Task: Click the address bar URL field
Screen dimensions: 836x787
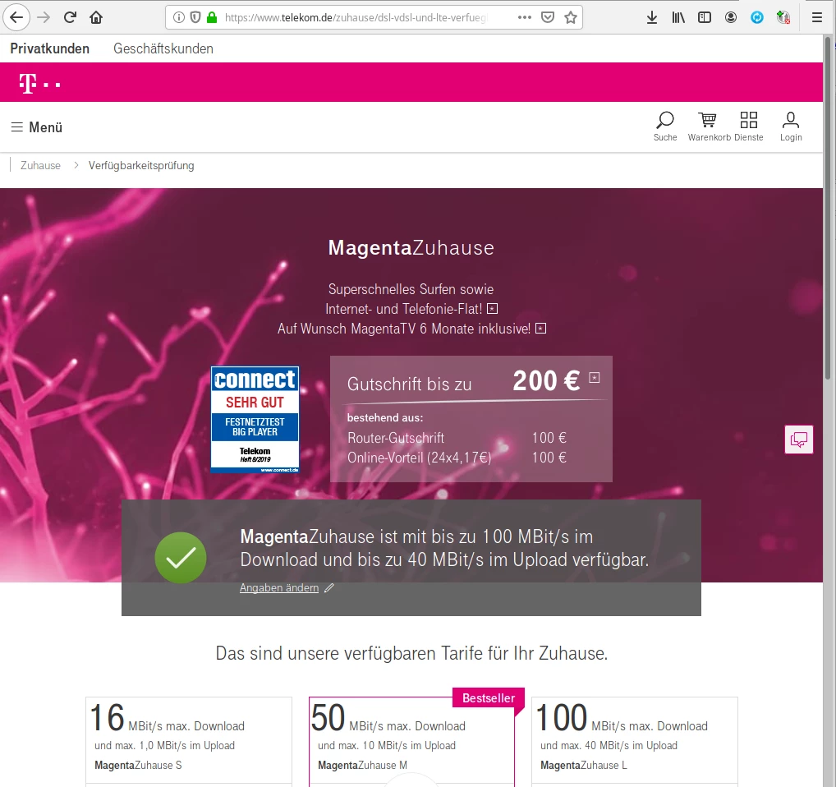Action: pyautogui.click(x=356, y=17)
